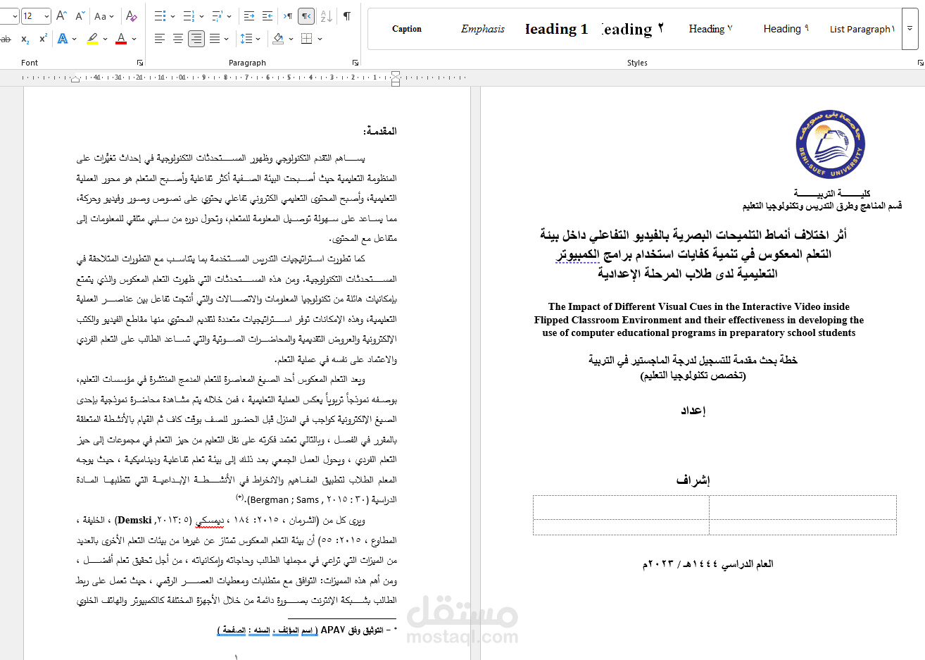Click the Beni-Suef University logo
The width and height of the screenshot is (925, 660).
(x=830, y=145)
